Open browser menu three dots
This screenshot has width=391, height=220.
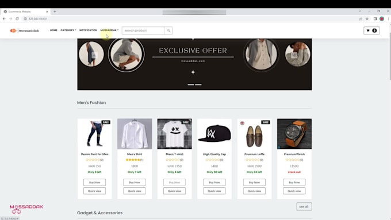tap(388, 19)
